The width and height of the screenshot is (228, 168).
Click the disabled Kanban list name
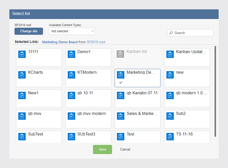tap(136, 52)
